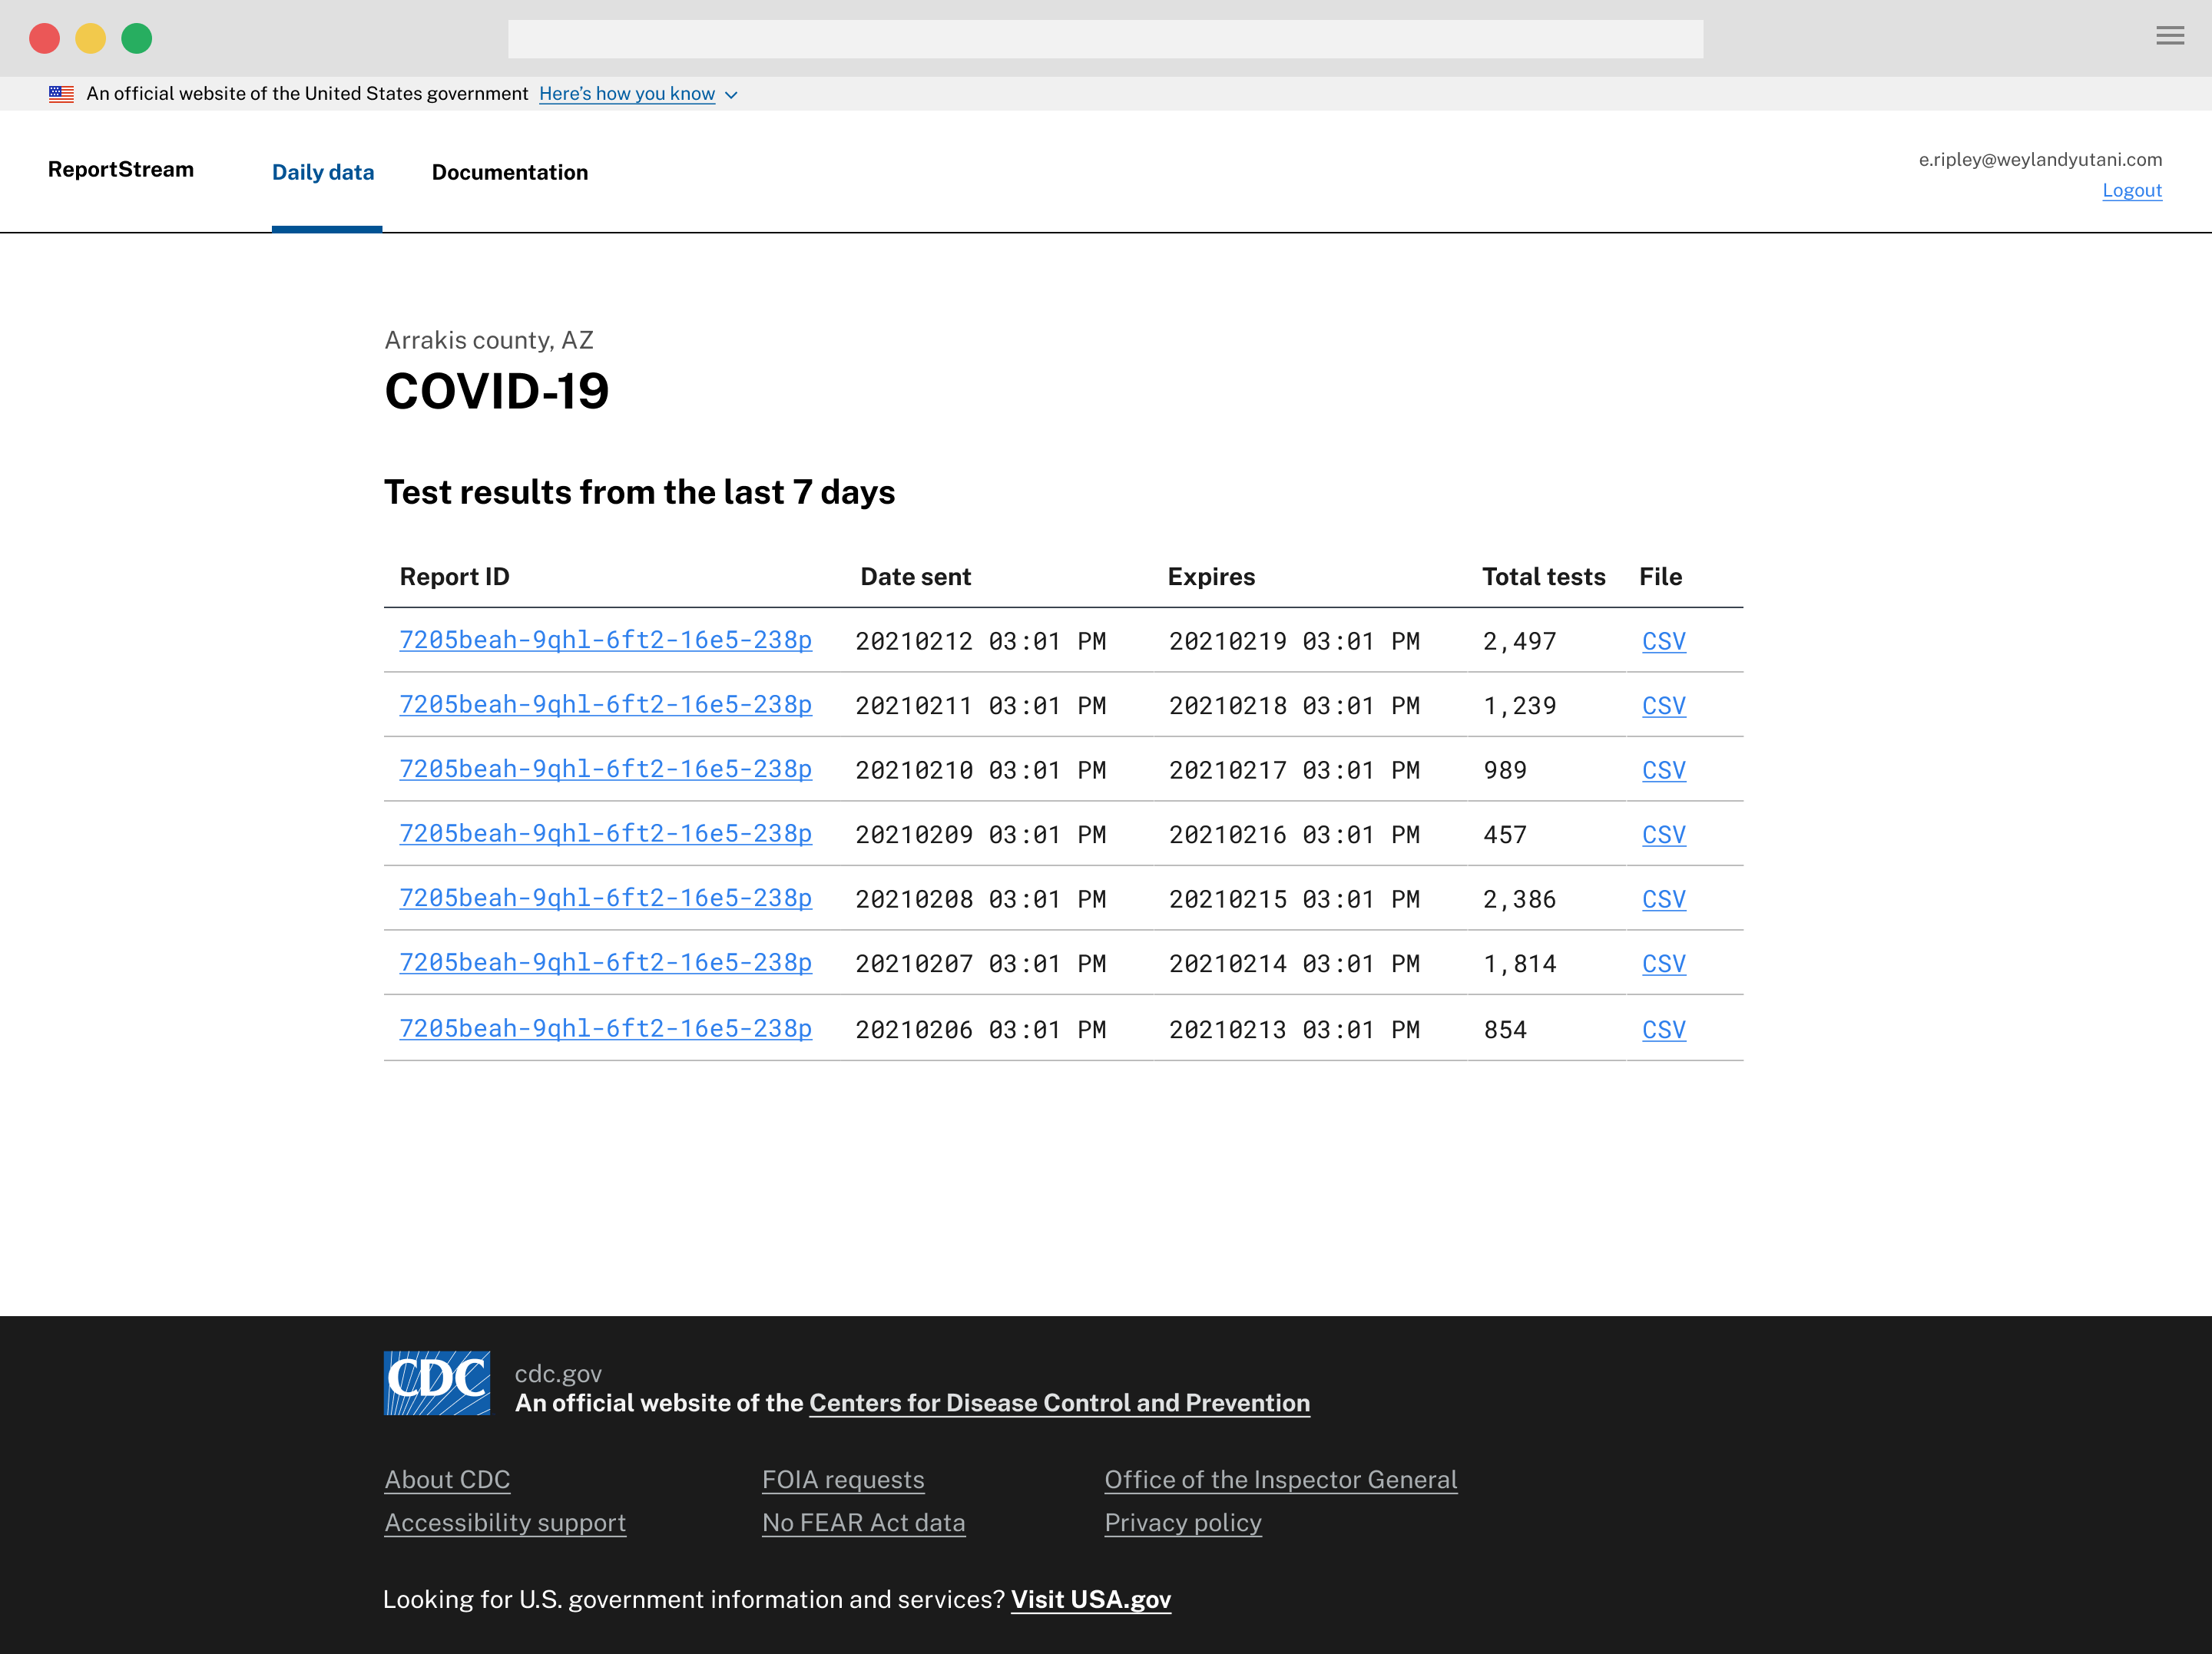Log out of the account

pyautogui.click(x=2132, y=190)
